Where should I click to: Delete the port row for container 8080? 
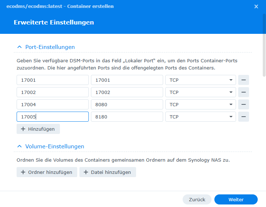[243, 104]
